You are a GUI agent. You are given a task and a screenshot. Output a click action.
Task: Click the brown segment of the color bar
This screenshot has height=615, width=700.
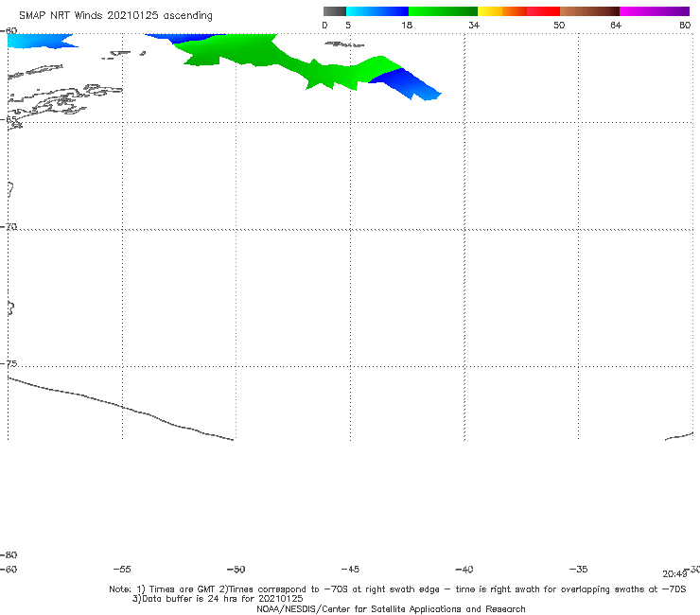tap(589, 11)
